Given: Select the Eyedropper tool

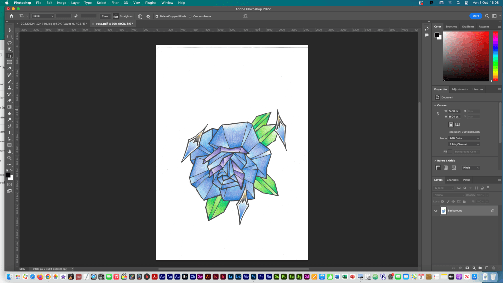Looking at the screenshot, I should coord(9,69).
